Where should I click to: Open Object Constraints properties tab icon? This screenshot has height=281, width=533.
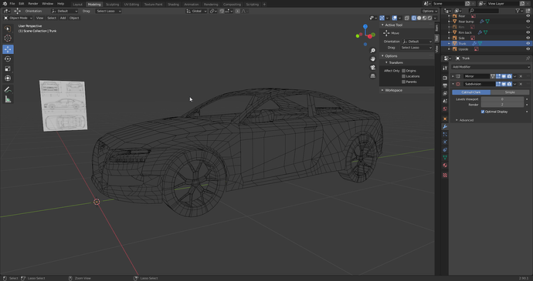(x=445, y=150)
